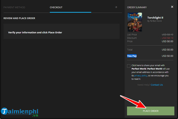Click the Order Summary heading
Viewport: 178px width, 119px height.
point(137,7)
